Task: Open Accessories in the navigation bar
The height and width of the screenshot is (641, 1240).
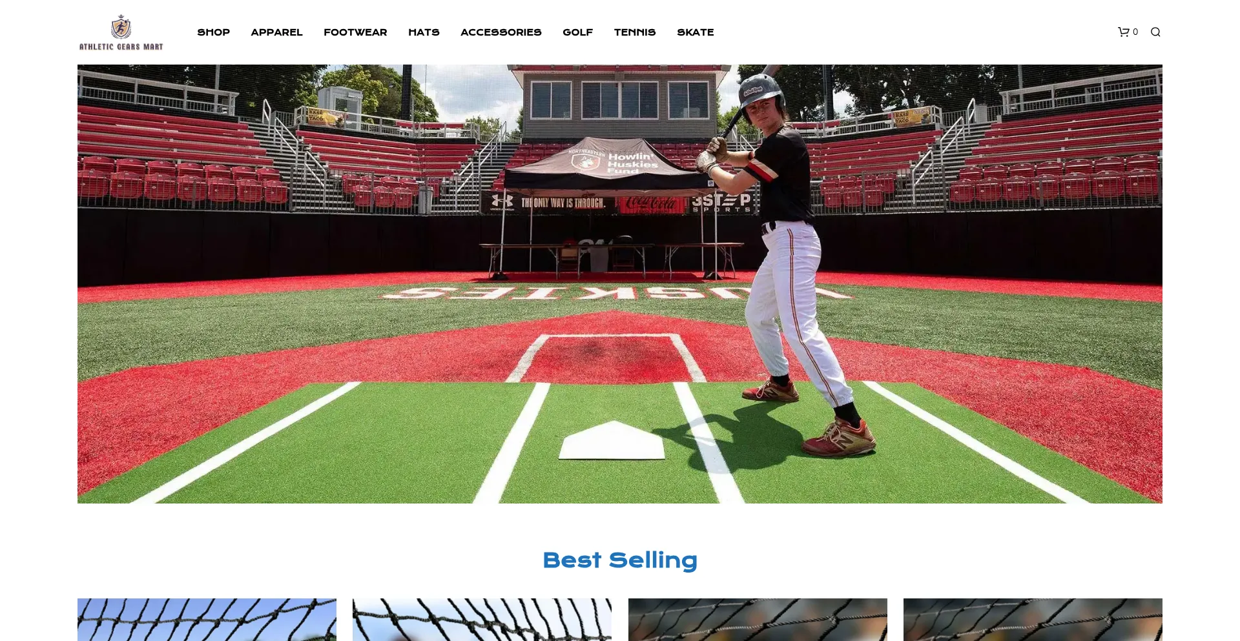Action: 501,32
